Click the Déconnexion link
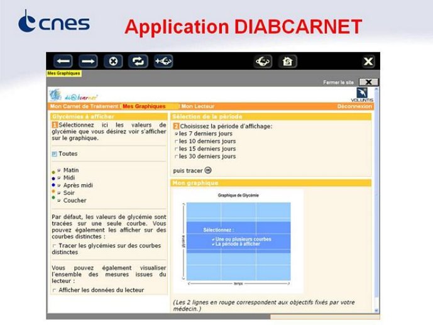Screen dimensions: 433x325 (x=354, y=106)
